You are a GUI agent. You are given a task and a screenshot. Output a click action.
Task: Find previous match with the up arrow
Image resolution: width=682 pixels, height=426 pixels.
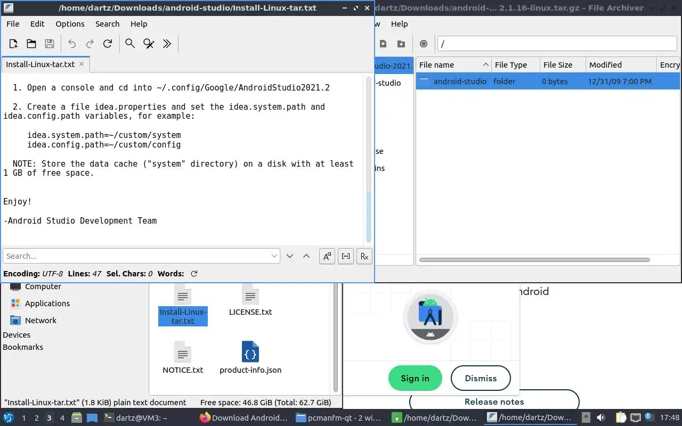coord(306,256)
